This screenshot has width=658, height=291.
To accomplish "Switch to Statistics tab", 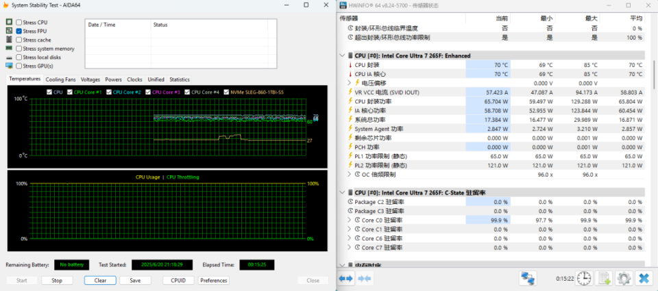I will 179,79.
